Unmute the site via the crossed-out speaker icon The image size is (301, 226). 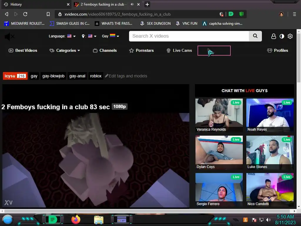pos(9,36)
